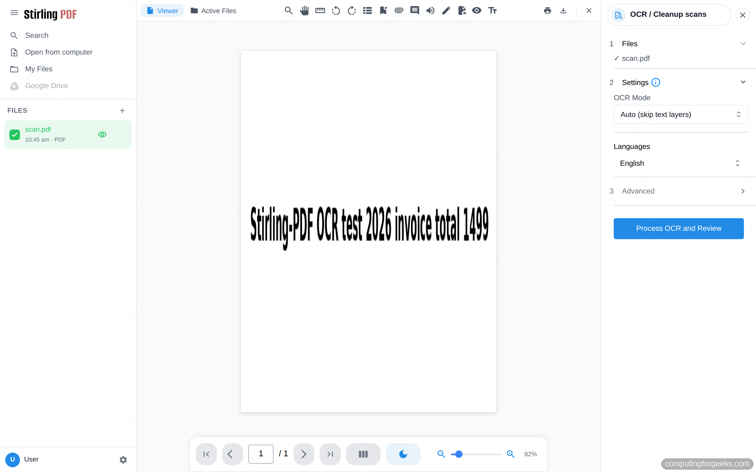Collapse the Files step chevron
The image size is (756, 472).
[x=743, y=44]
